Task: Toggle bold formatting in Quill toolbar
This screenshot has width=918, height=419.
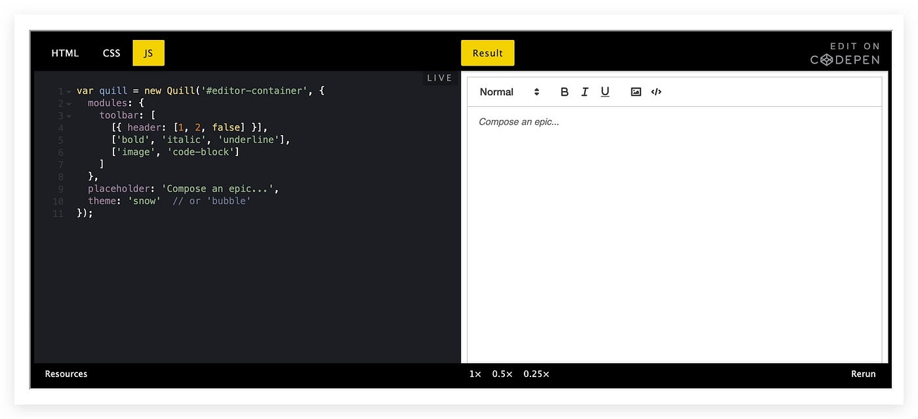Action: (x=565, y=92)
